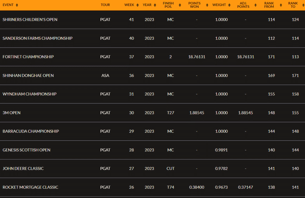305x198 pixels.
Task: Open John Deere Classic event
Action: click(23, 168)
